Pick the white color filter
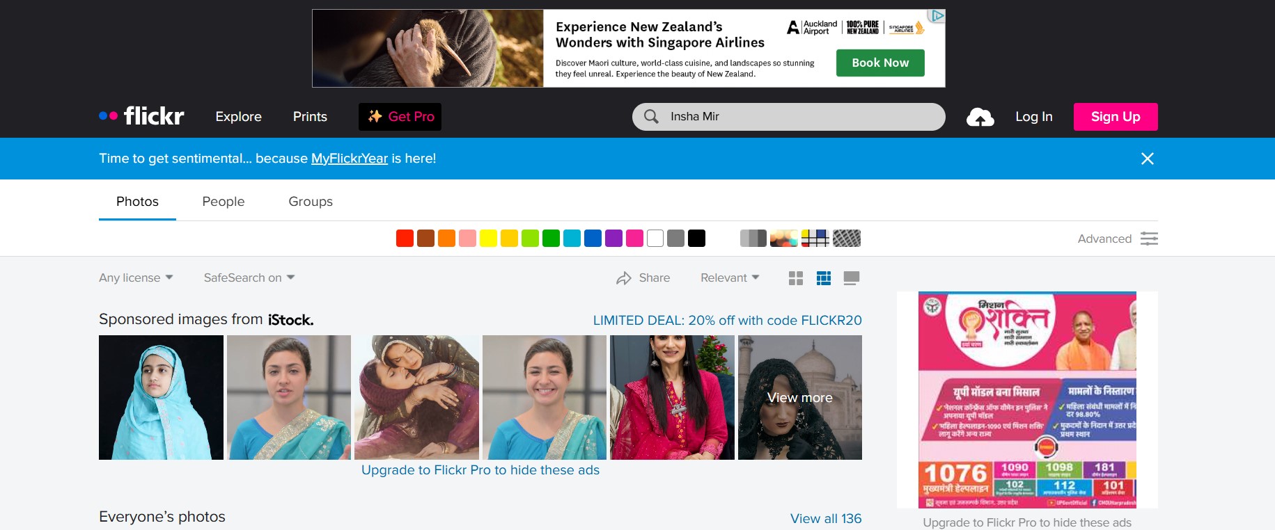The width and height of the screenshot is (1275, 530). [655, 239]
